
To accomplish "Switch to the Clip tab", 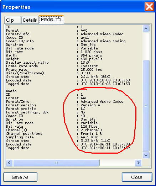I will [x=12, y=20].
